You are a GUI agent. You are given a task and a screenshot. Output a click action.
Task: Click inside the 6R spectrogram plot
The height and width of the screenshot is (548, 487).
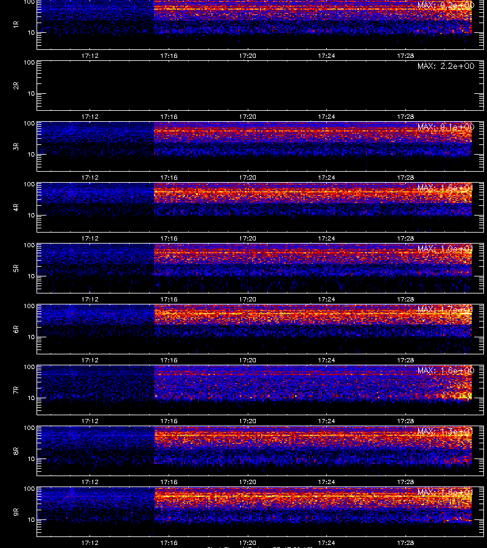click(260, 329)
